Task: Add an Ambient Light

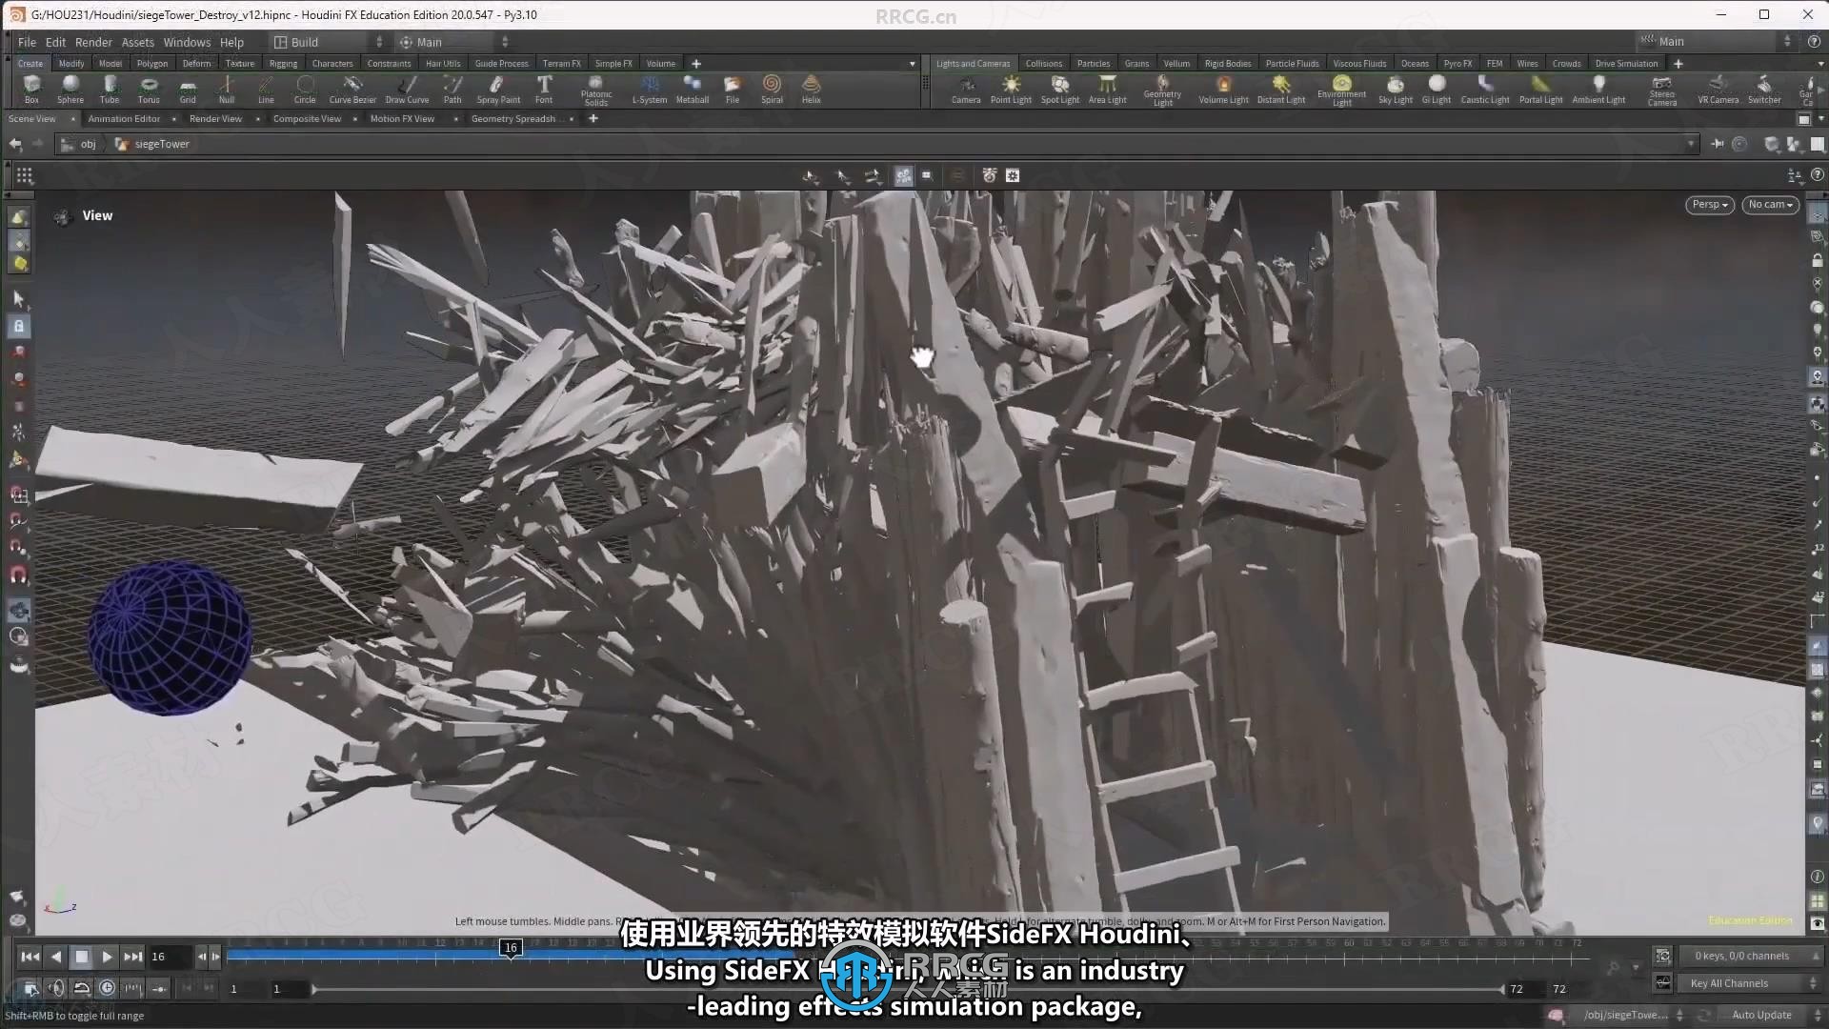Action: [1598, 90]
